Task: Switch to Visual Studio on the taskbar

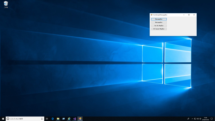Action: point(74,119)
